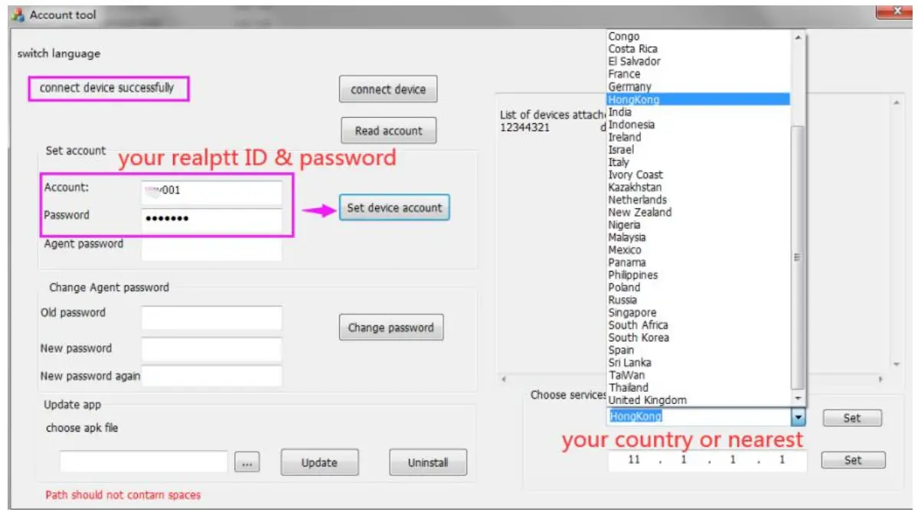Open the server combo box arrow

click(x=798, y=416)
